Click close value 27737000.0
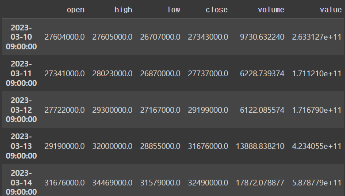 click(208, 74)
